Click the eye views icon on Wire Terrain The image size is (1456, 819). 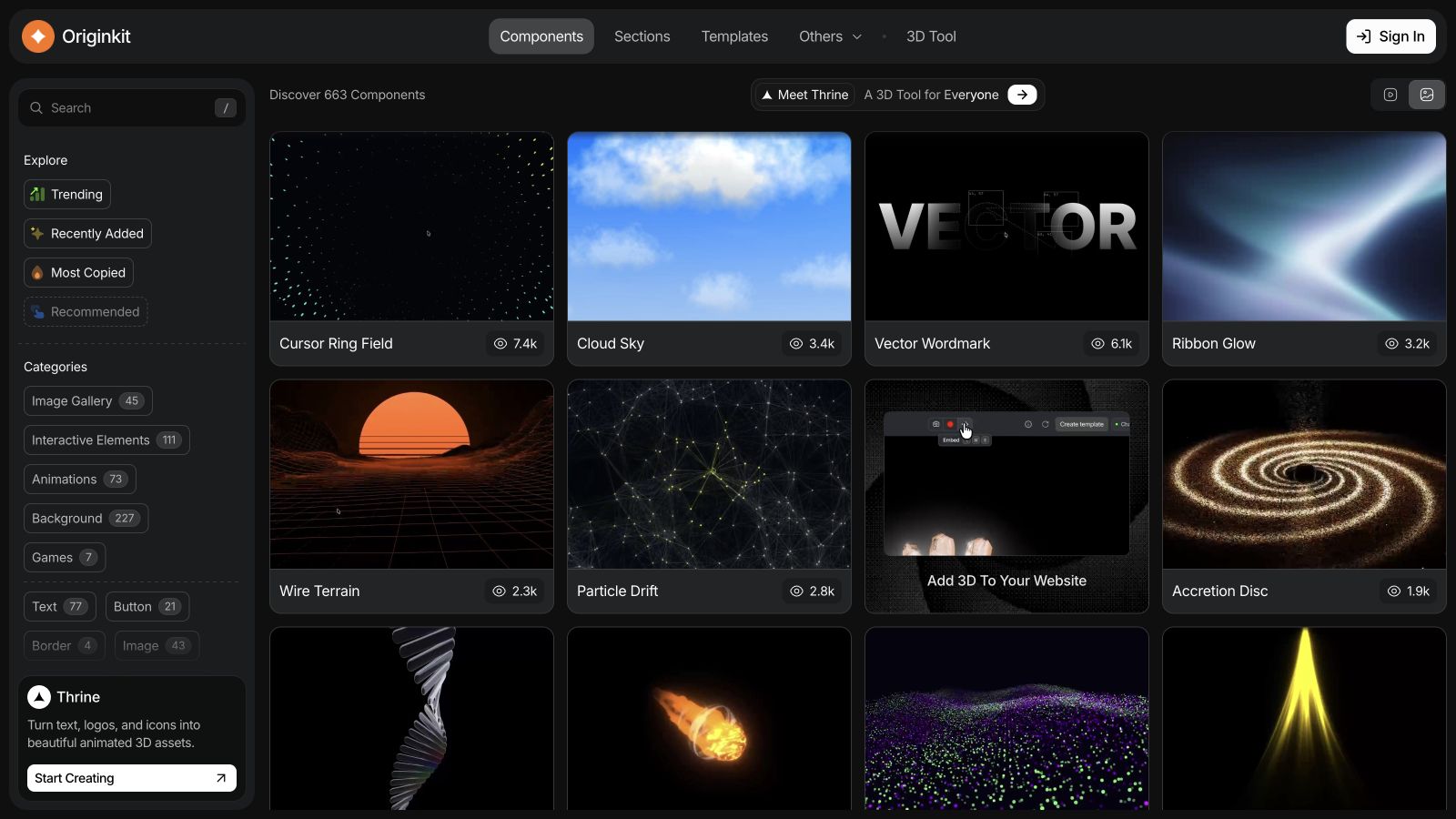click(499, 591)
